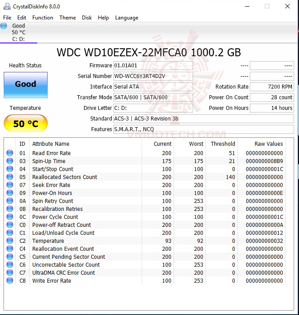Open the File menu
Viewport: 299px width, 315px height.
pyautogui.click(x=7, y=18)
